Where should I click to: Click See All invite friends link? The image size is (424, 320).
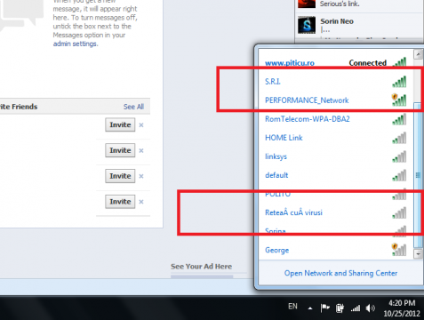tap(133, 107)
